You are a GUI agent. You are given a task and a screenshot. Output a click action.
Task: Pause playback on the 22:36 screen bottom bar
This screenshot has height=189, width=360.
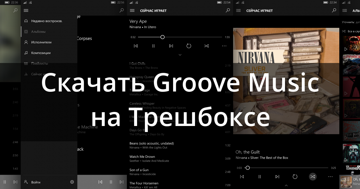[5, 182]
